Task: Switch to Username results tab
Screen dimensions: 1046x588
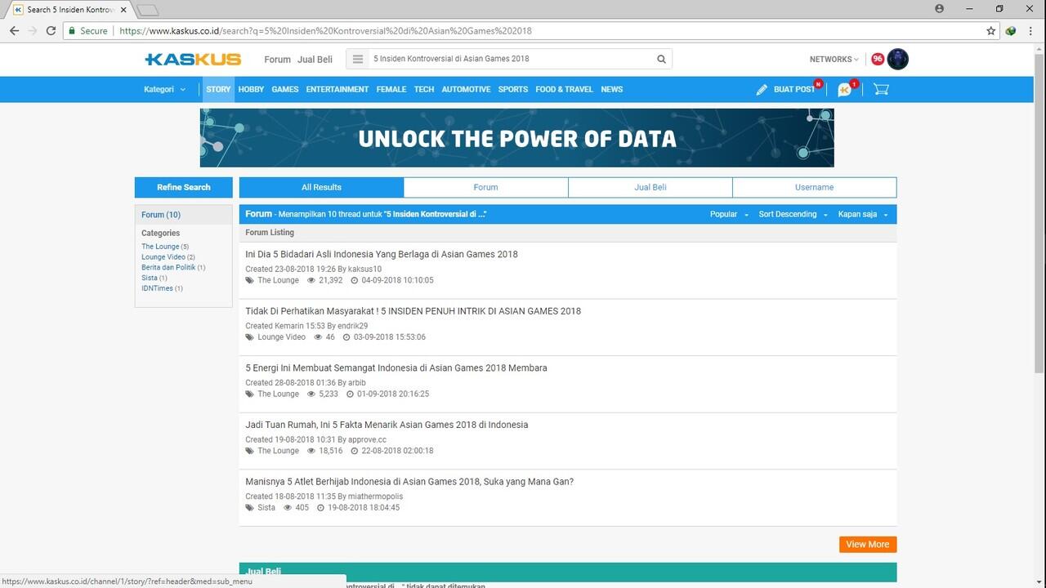Action: pyautogui.click(x=815, y=187)
